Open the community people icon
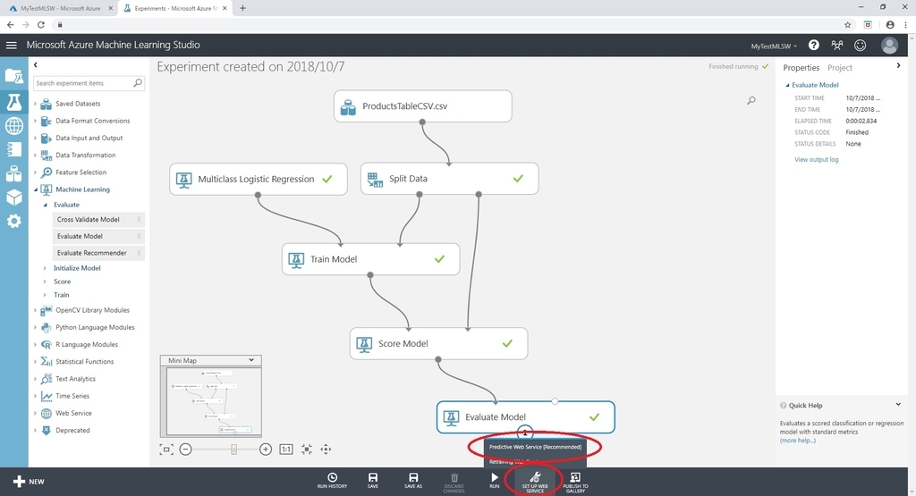 pos(837,45)
